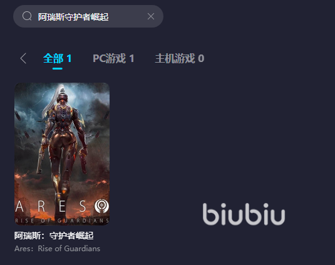Click the empty area inside the search bar
The width and height of the screenshot is (335, 265).
tap(128, 16)
